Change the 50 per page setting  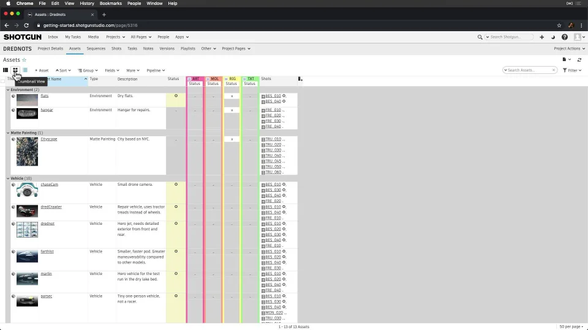[x=571, y=326]
